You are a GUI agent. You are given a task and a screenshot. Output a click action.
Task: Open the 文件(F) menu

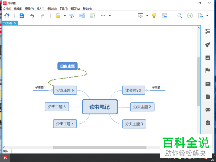(7, 9)
